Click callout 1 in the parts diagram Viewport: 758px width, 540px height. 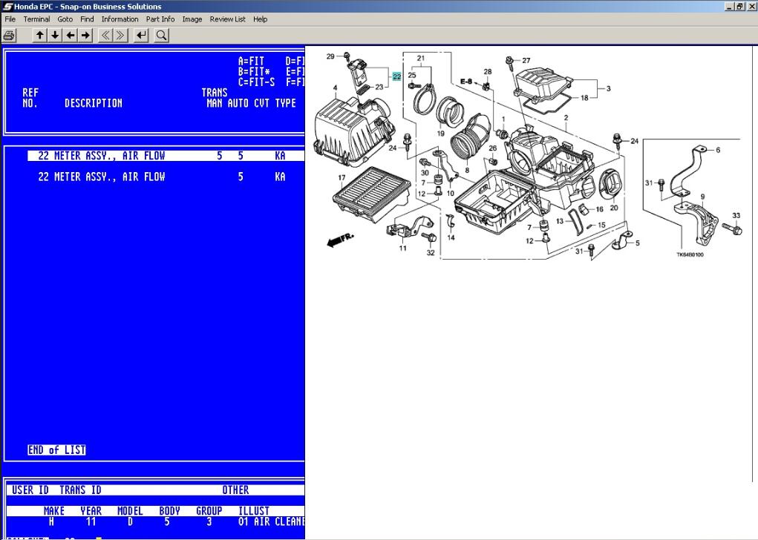click(x=503, y=119)
